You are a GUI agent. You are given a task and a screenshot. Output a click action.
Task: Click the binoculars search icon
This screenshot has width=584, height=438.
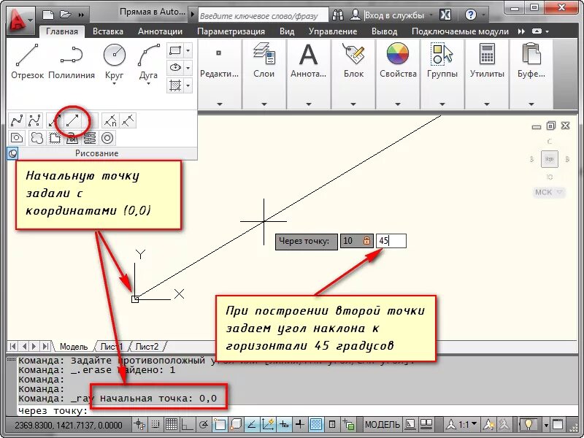[x=338, y=15]
